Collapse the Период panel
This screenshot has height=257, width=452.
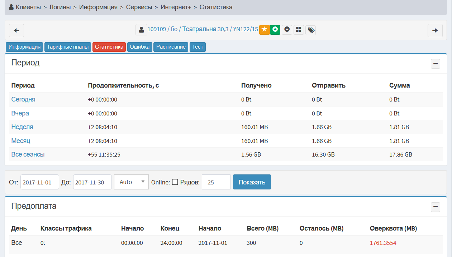pyautogui.click(x=435, y=64)
